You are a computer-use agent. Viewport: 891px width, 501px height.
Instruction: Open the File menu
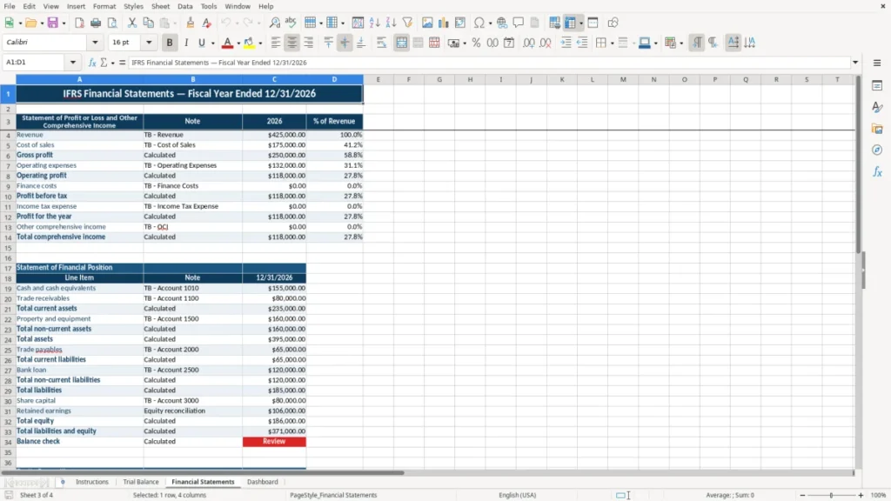click(10, 6)
